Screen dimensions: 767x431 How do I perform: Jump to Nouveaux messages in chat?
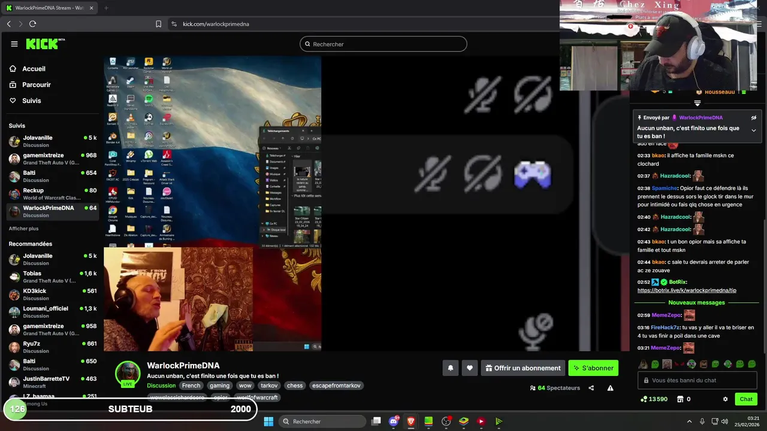(x=696, y=302)
